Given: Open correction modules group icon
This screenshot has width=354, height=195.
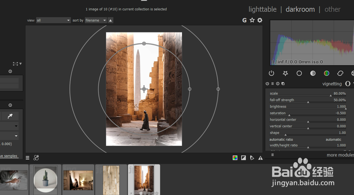Looking at the screenshot, I should click(340, 73).
